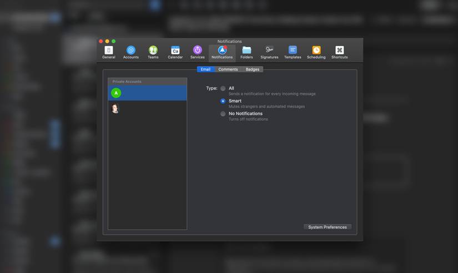Open the Teams preferences pane
458x273 pixels.
153,53
